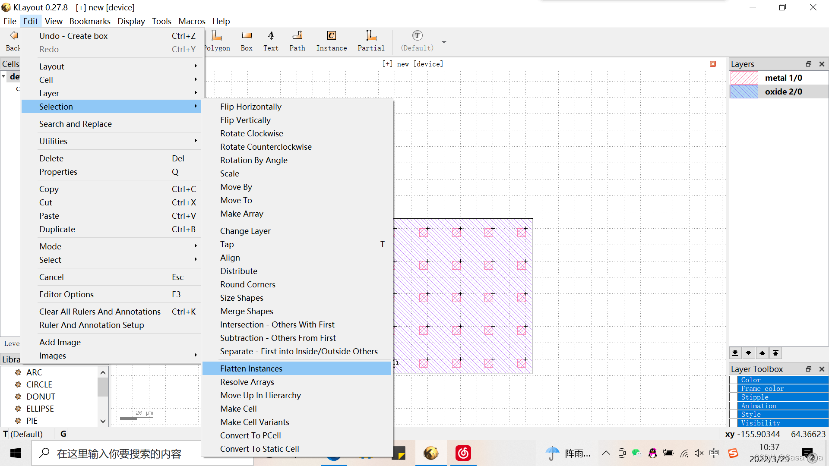This screenshot has width=829, height=466.
Task: Open the (Default) technology dropdown arrow
Action: tap(444, 42)
